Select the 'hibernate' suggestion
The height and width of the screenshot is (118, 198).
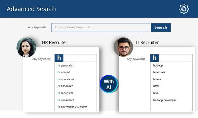[159, 72]
